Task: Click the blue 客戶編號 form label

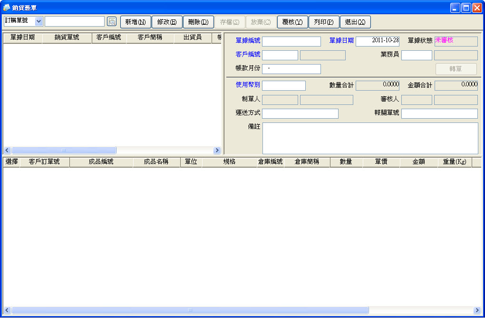Action: point(248,54)
